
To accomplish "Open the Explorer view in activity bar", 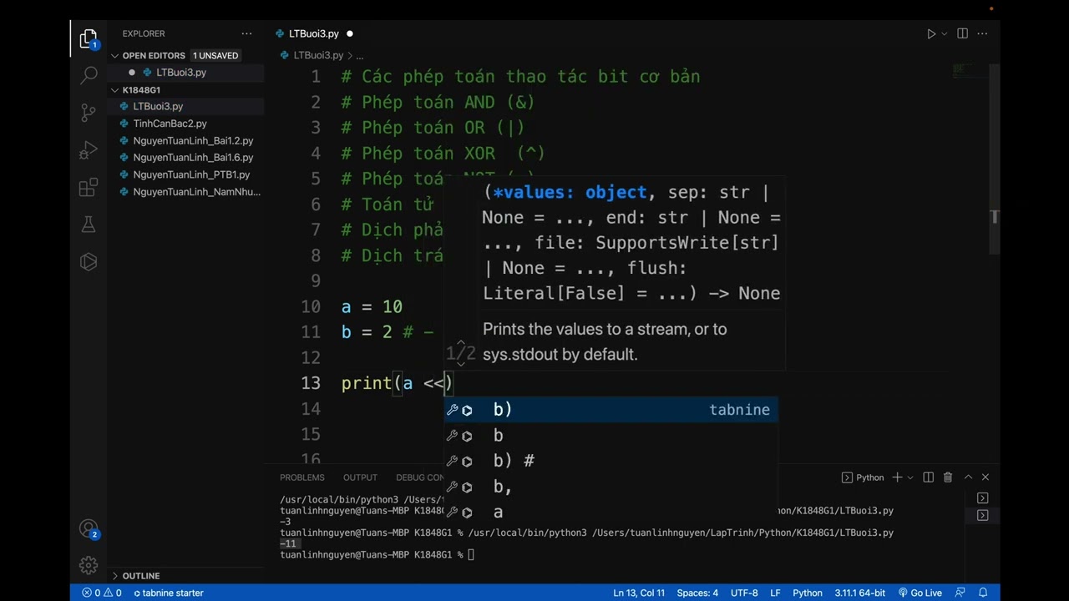I will [x=89, y=38].
